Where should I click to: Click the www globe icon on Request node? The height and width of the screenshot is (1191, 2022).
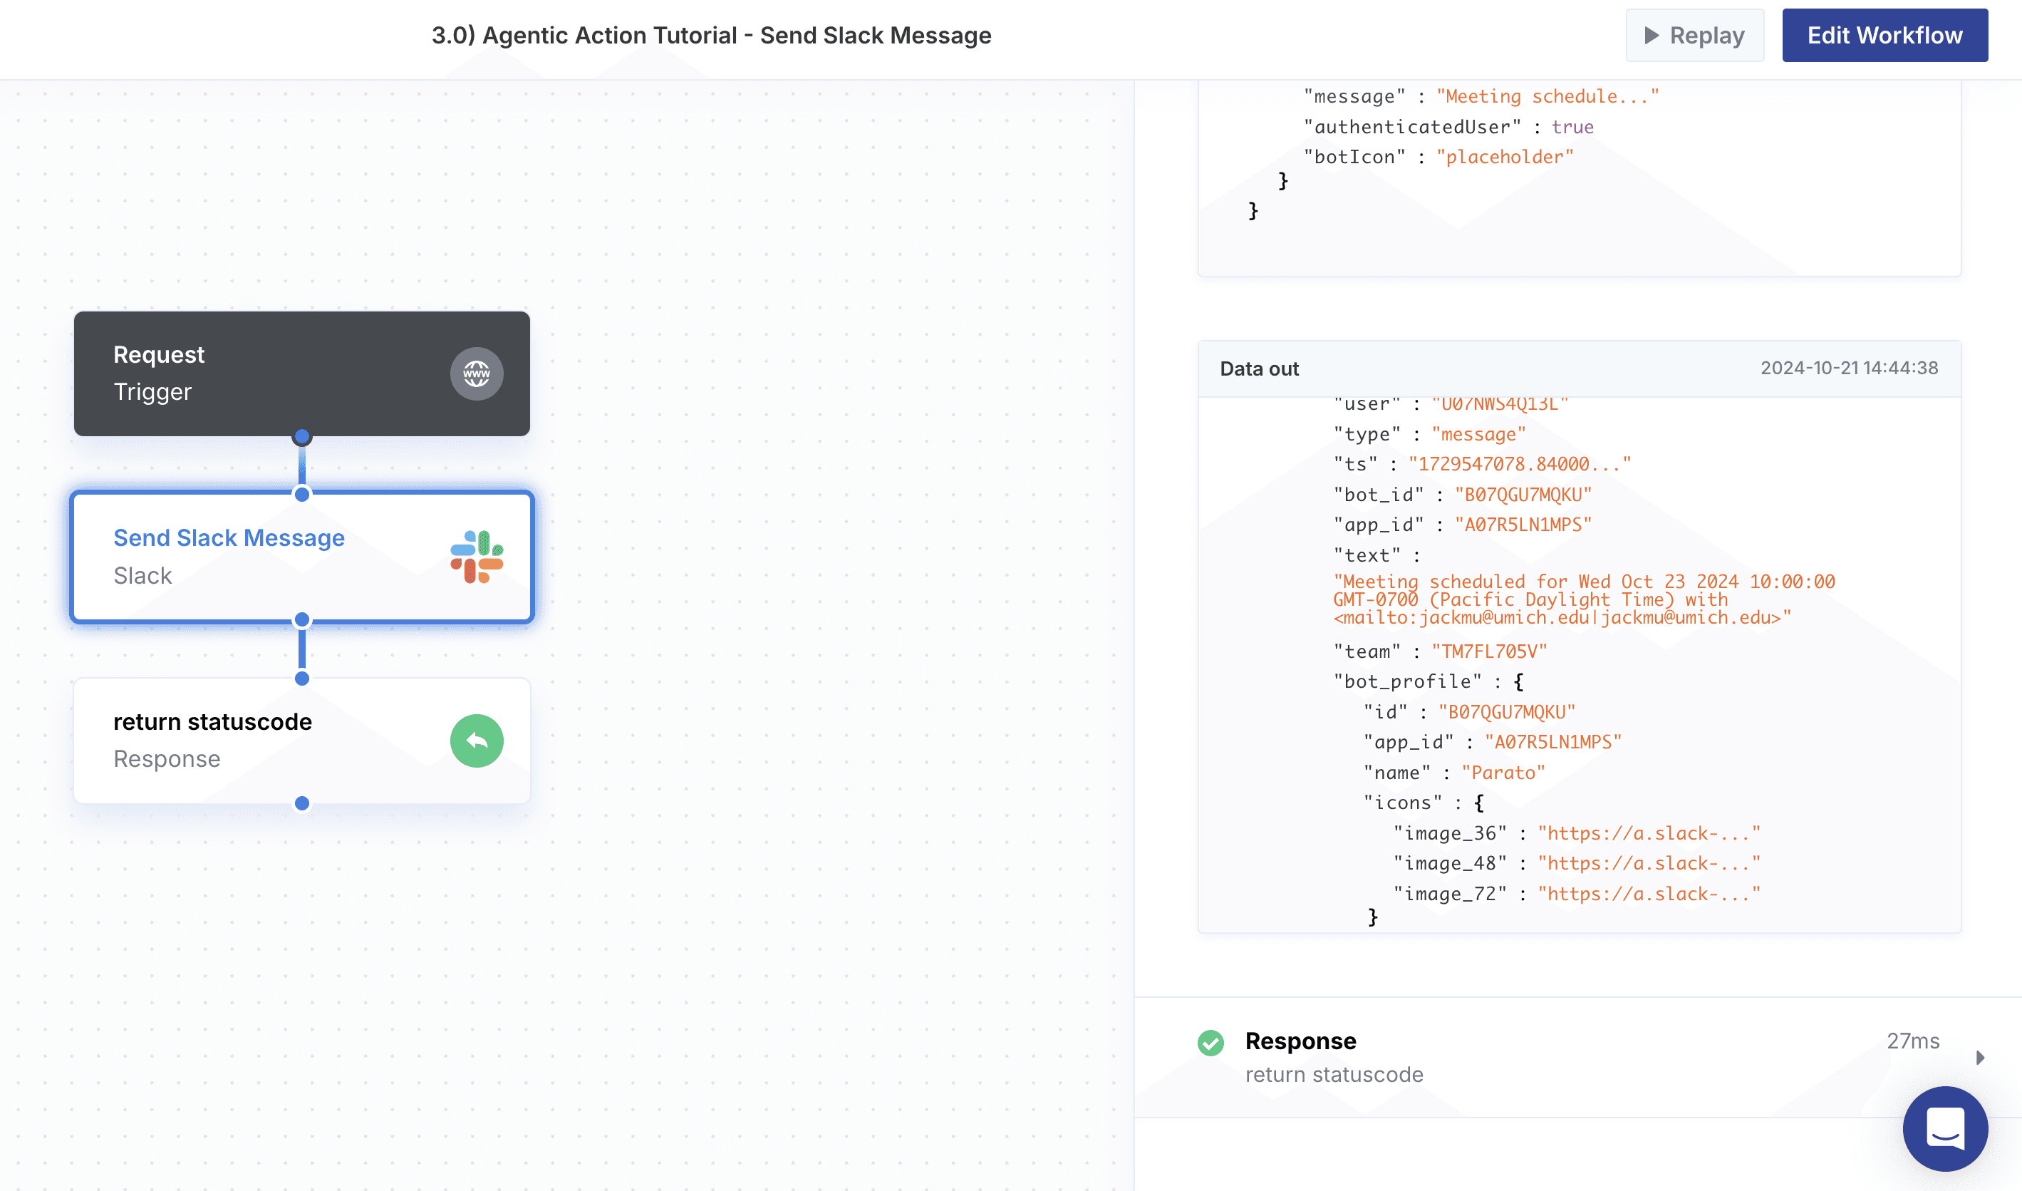click(x=477, y=373)
